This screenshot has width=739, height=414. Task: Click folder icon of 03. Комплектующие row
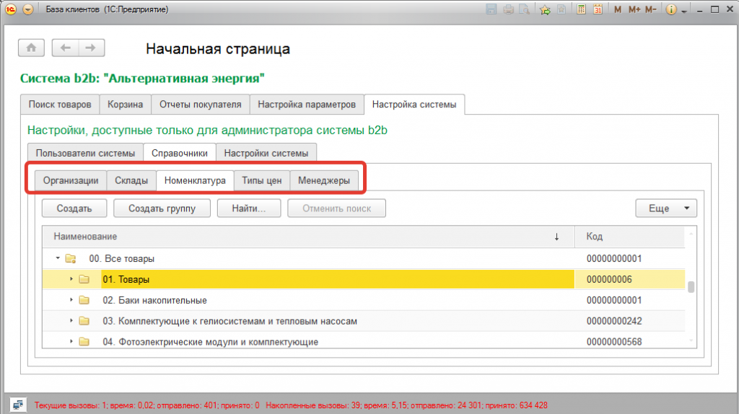(84, 321)
